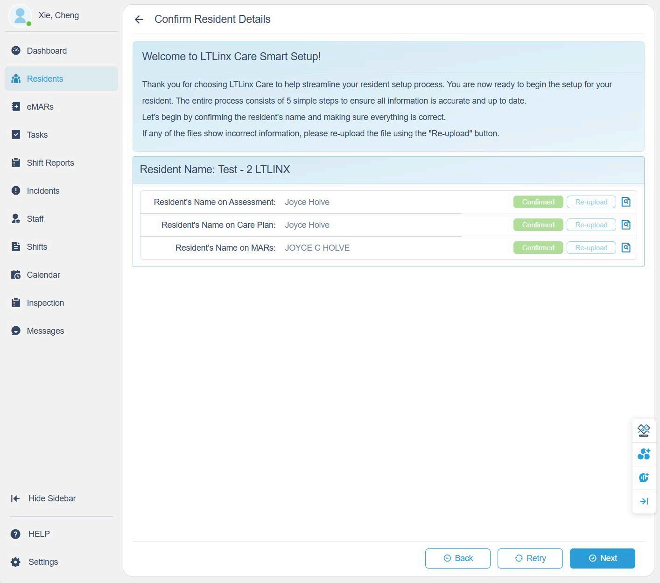Open the Incidents section in the sidebar

pos(43,191)
